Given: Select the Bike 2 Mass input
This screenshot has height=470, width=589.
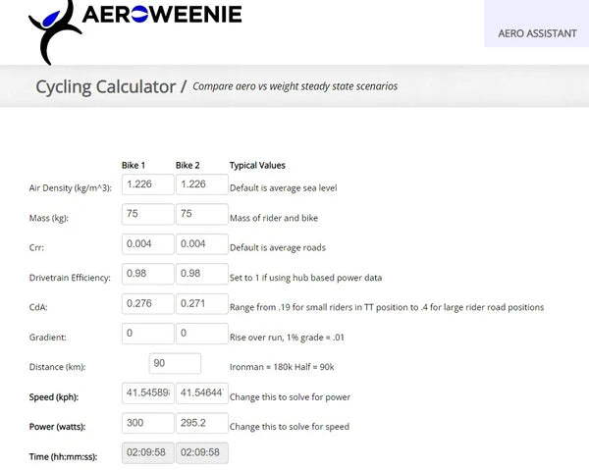Looking at the screenshot, I should click(x=200, y=215).
